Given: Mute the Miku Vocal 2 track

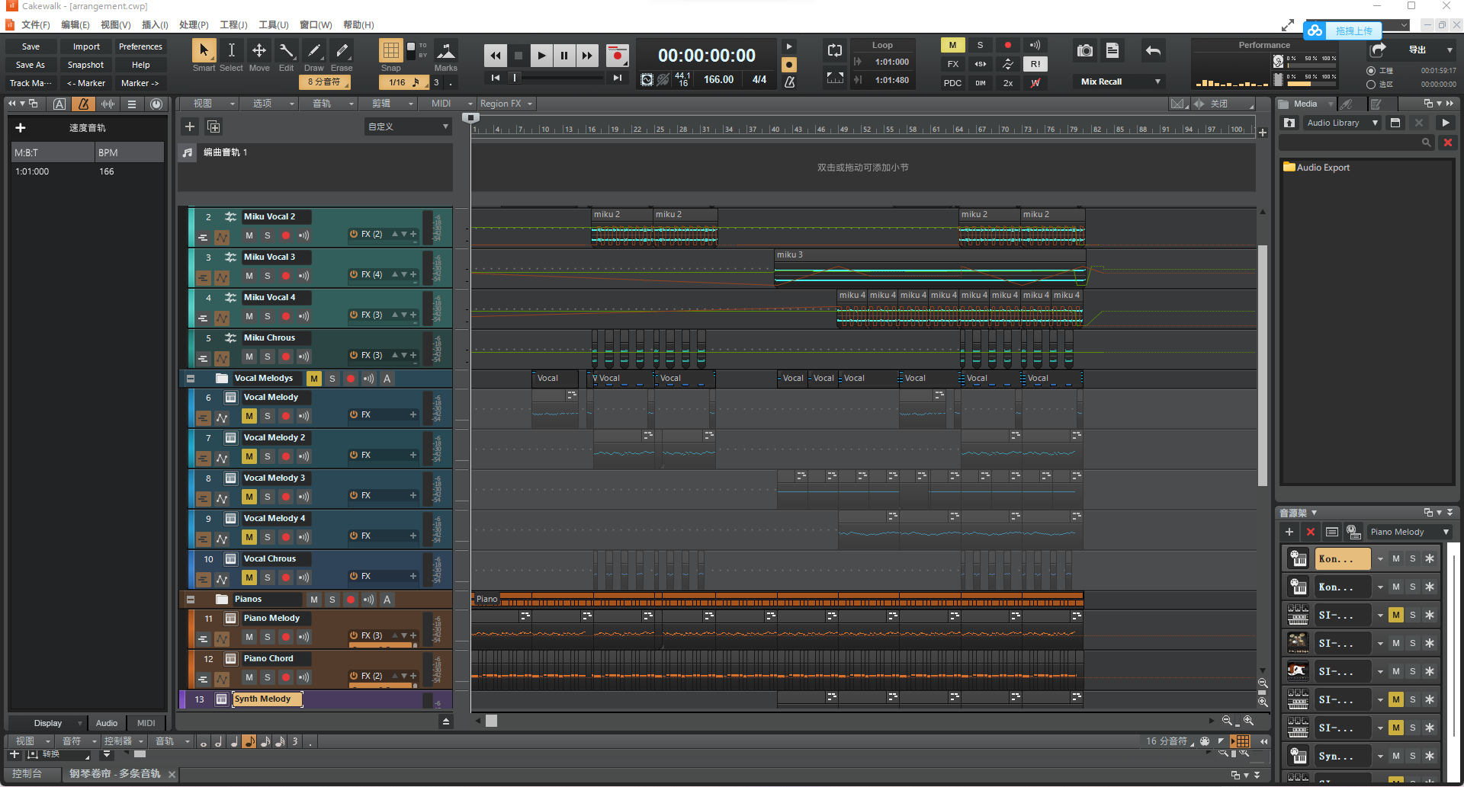Looking at the screenshot, I should (249, 235).
